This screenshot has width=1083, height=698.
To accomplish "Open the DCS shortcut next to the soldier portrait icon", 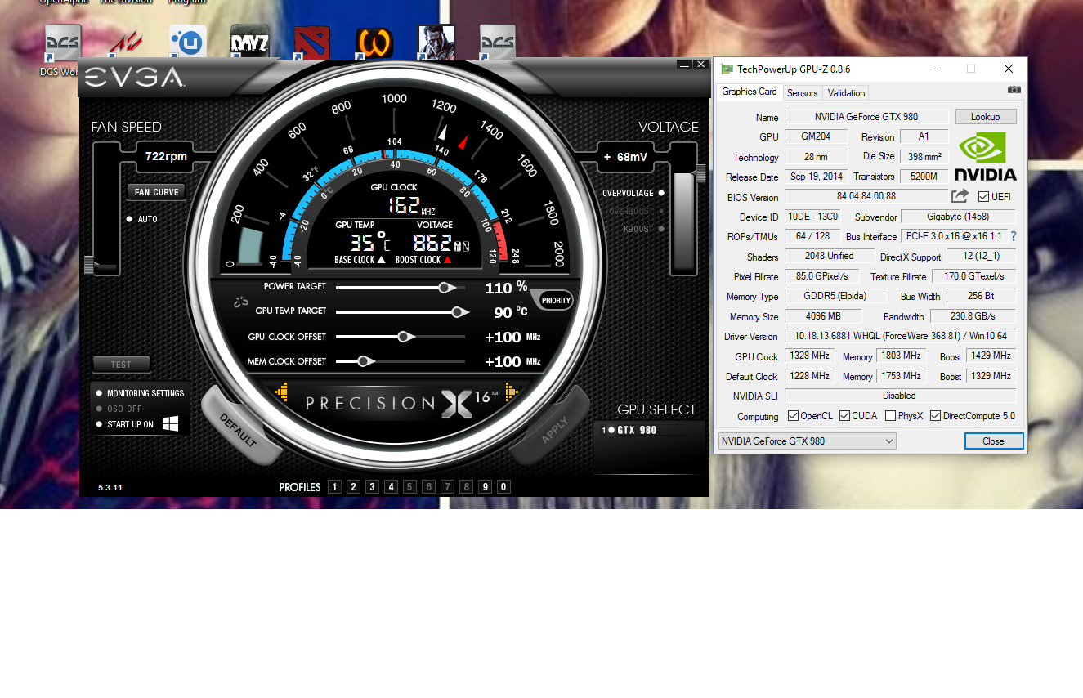I will click(498, 43).
